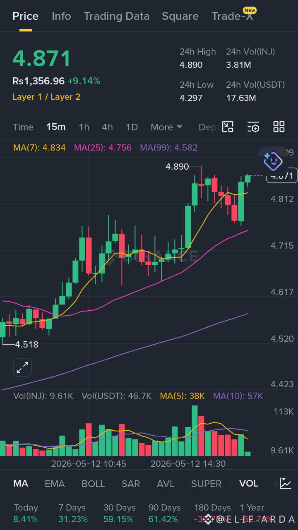
Task: Enable the BOLL indicator
Action: pos(93,483)
